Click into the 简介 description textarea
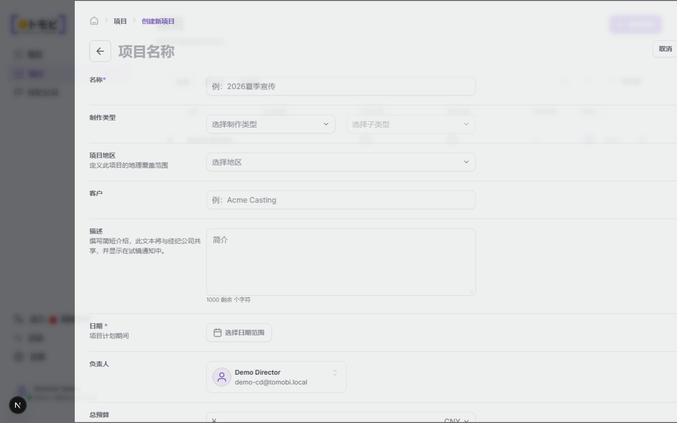Viewport: 677px width, 423px height. [x=341, y=262]
